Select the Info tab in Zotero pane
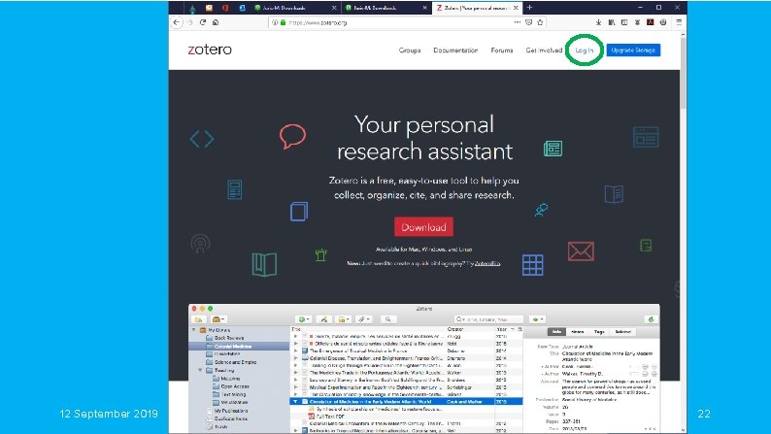 (x=556, y=332)
